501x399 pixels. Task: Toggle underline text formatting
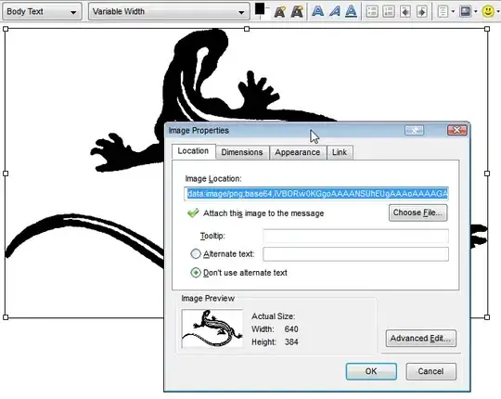pos(351,11)
